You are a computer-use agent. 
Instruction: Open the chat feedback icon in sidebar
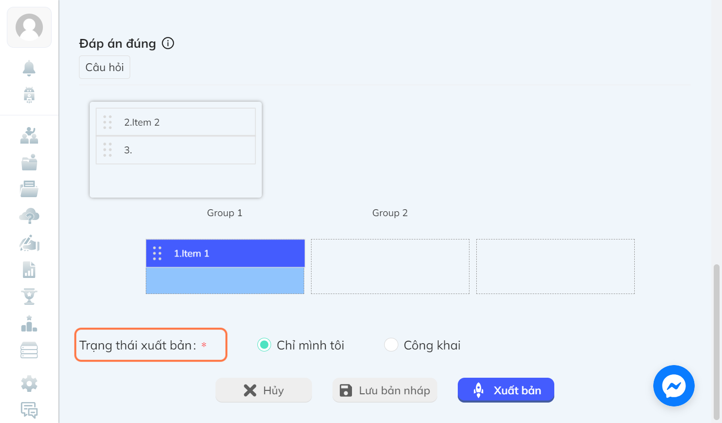tap(29, 410)
